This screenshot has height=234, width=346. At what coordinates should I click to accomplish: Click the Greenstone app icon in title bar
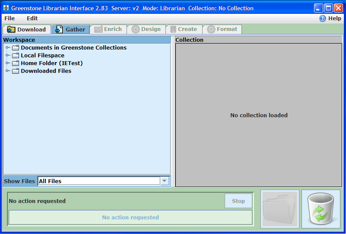[6, 8]
